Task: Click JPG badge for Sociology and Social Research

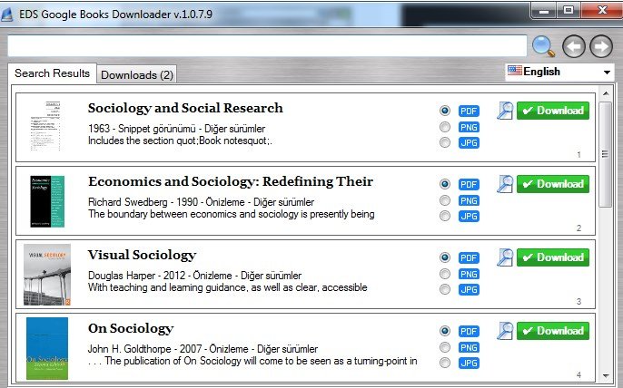Action: click(x=469, y=143)
